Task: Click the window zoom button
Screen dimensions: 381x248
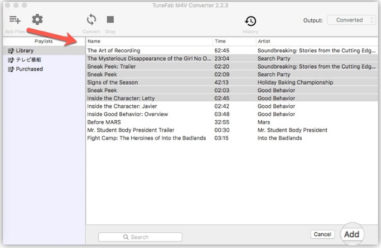Action: click(x=24, y=5)
